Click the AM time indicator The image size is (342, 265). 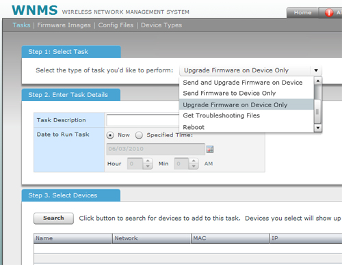[x=209, y=164]
